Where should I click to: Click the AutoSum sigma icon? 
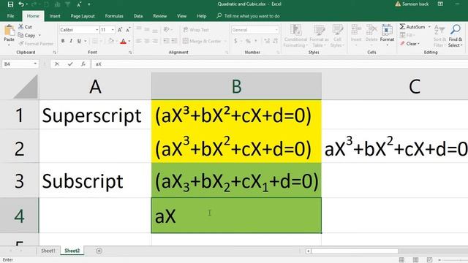pyautogui.click(x=403, y=26)
